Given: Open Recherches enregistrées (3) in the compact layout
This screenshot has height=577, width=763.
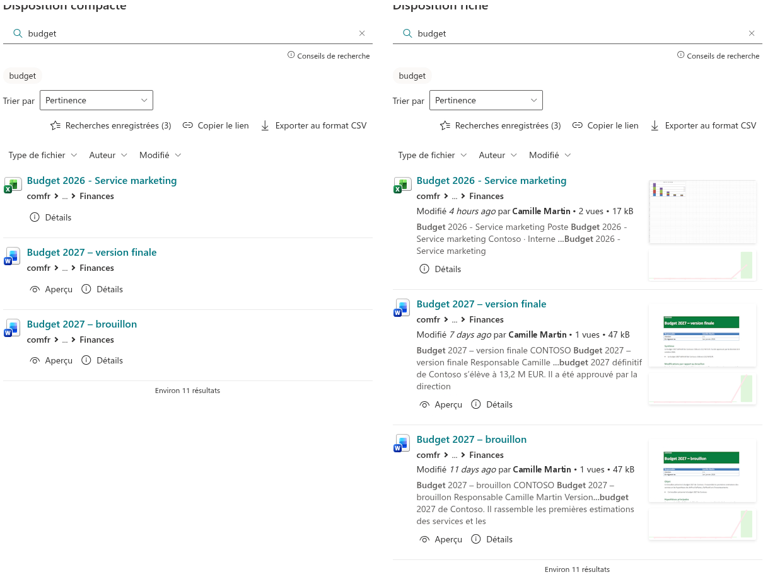Looking at the screenshot, I should coord(111,125).
